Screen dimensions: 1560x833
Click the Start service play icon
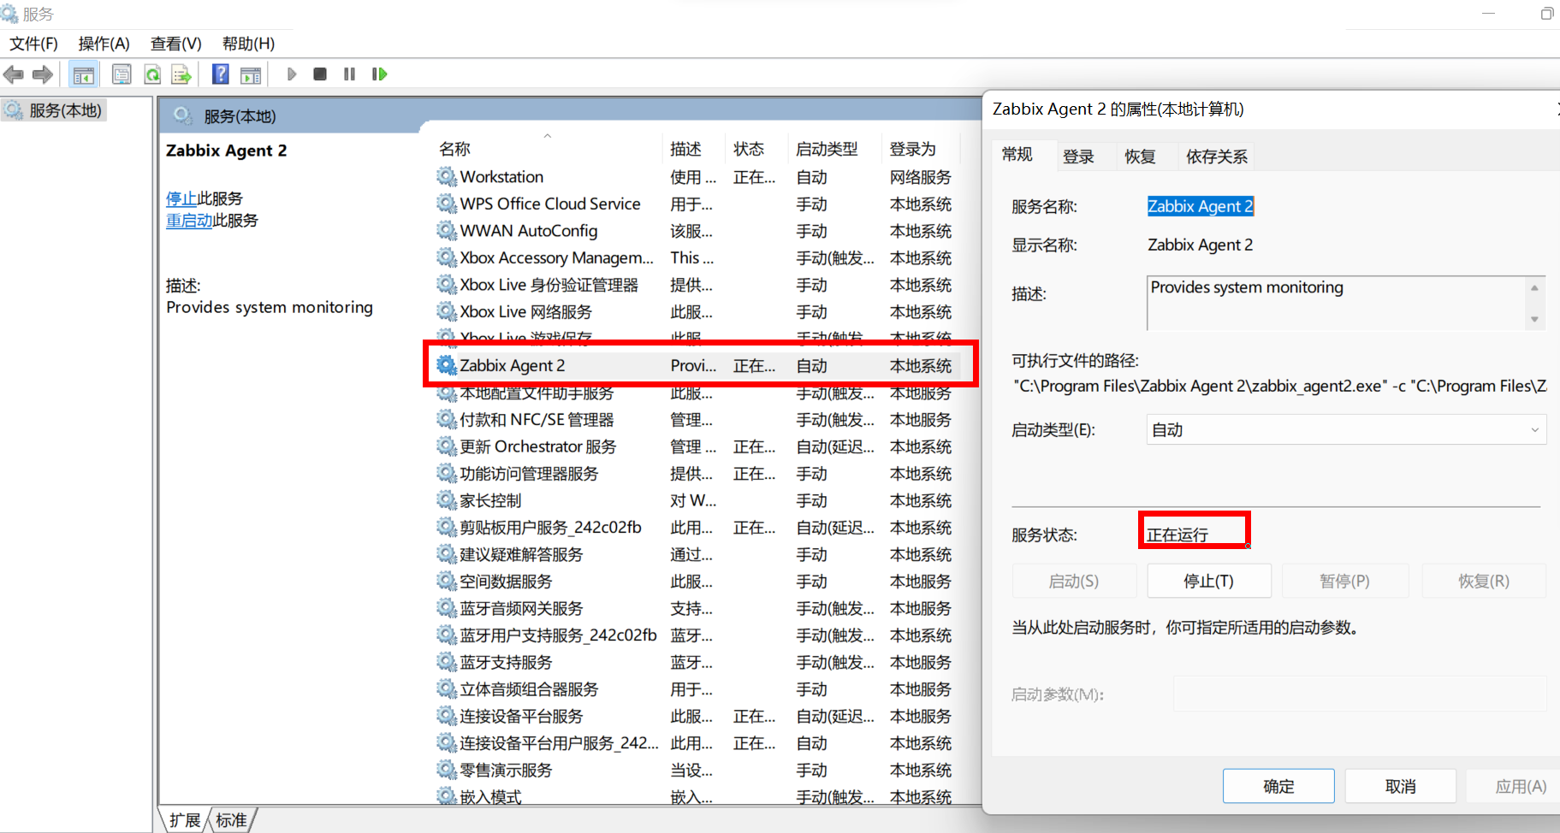292,74
